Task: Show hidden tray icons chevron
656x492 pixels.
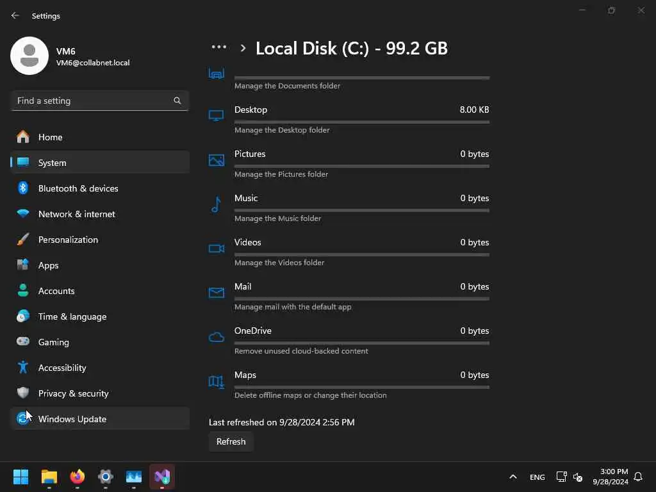Action: tap(512, 477)
